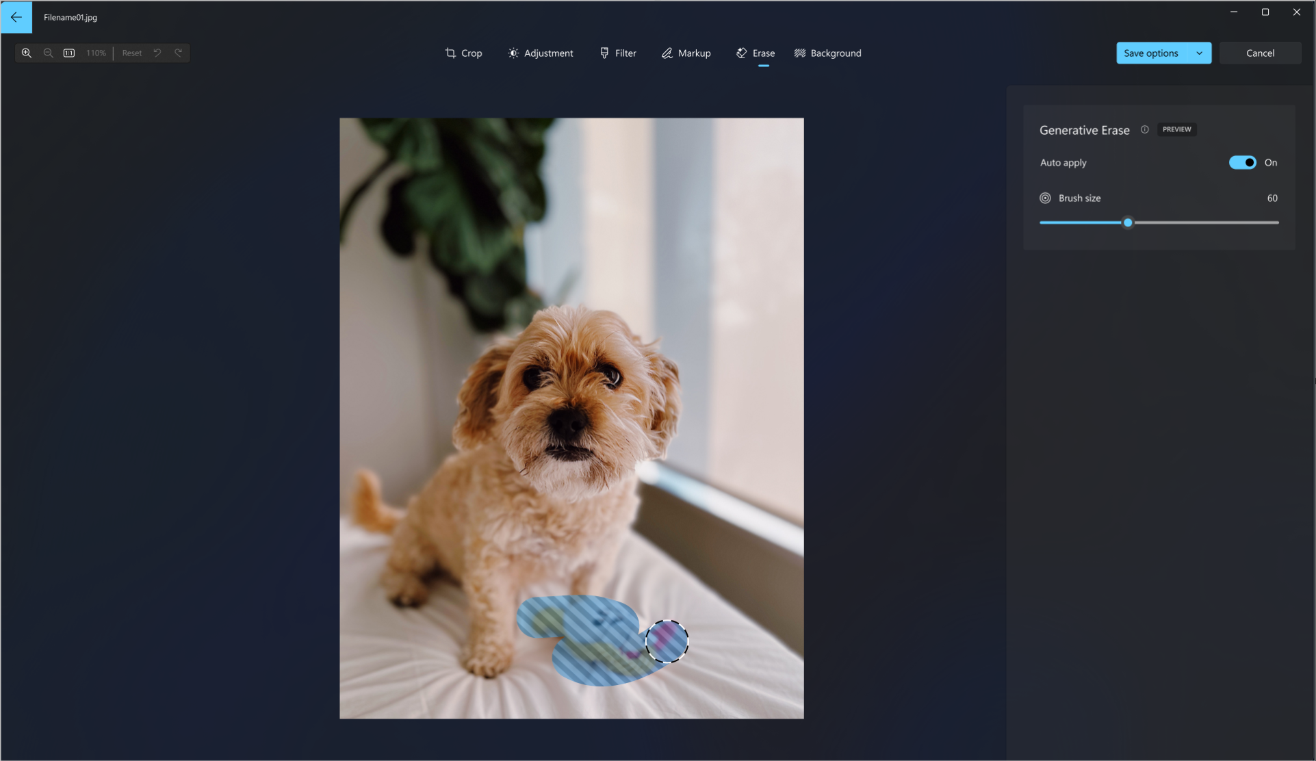This screenshot has height=761, width=1316.
Task: Click Cancel to discard changes
Action: (x=1260, y=53)
